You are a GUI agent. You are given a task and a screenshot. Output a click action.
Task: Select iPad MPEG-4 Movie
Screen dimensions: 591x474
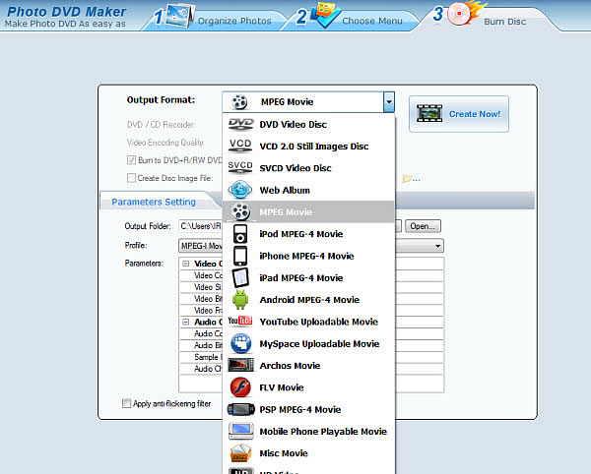tap(308, 278)
